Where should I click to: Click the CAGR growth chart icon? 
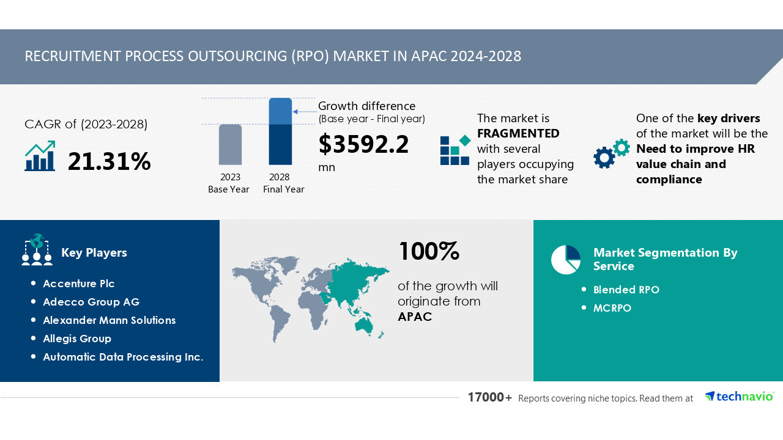(40, 156)
